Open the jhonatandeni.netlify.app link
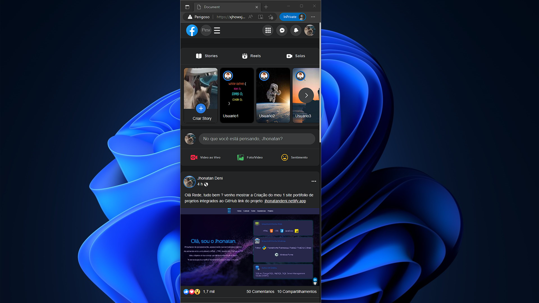This screenshot has height=303, width=539. 285,201
